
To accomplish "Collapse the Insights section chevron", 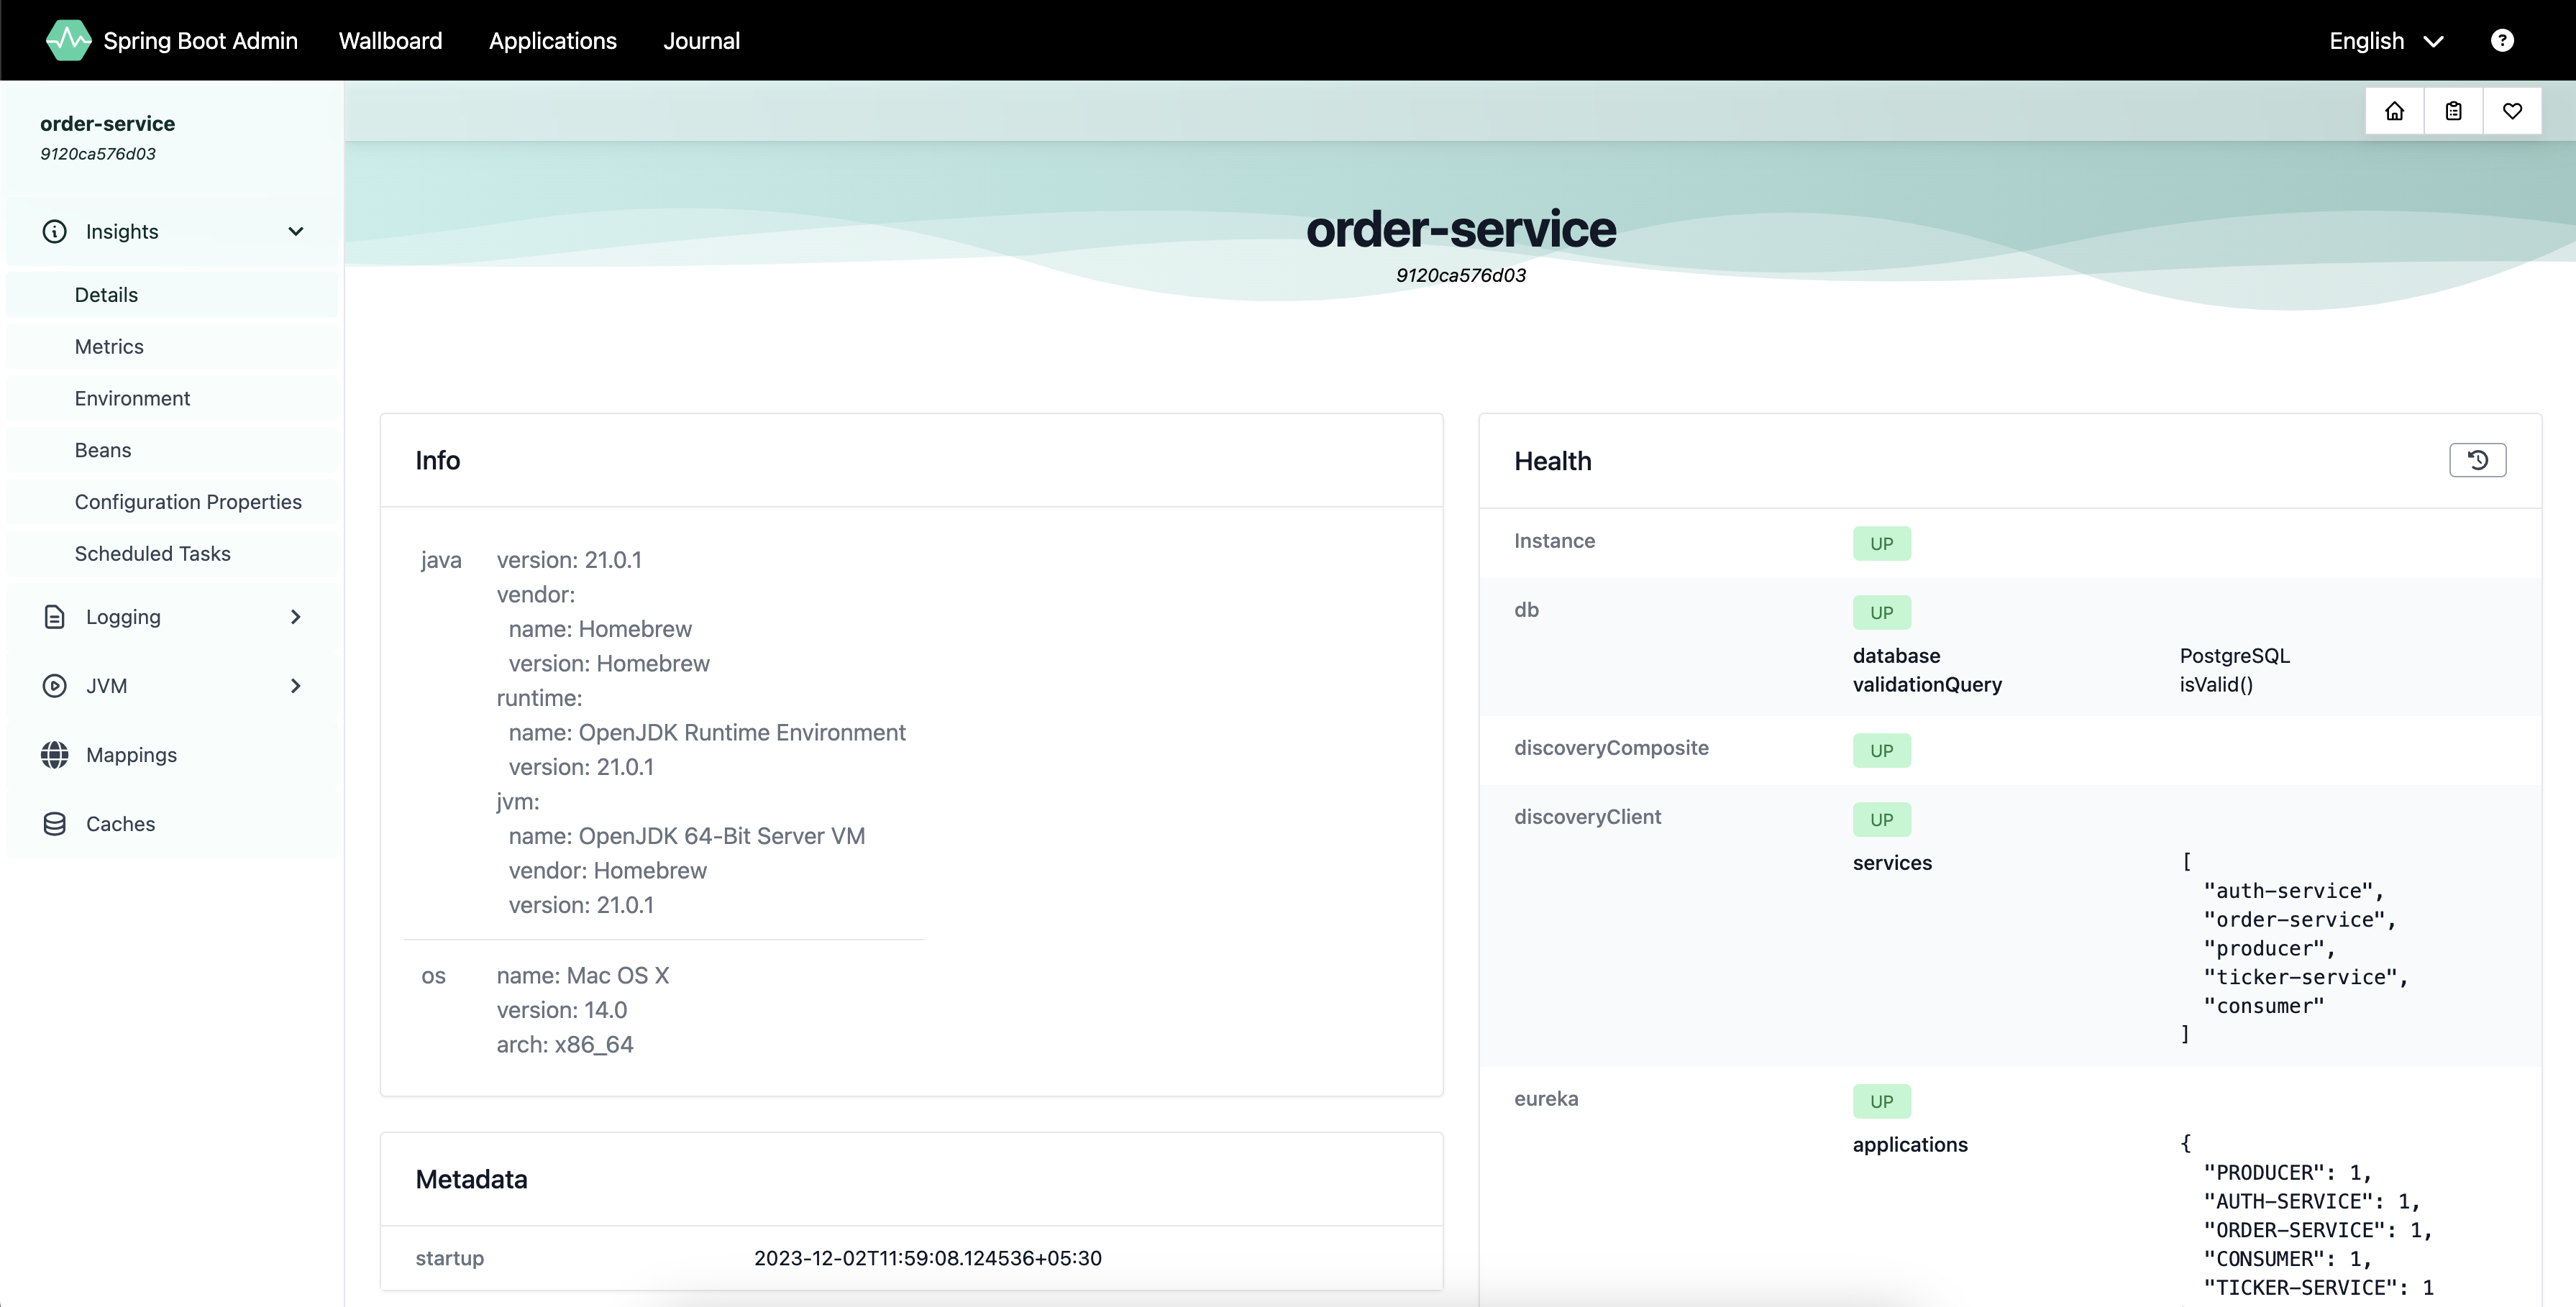I will tap(295, 232).
